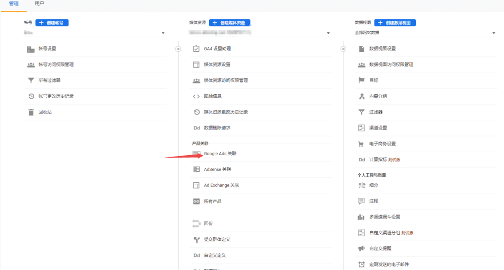Viewport: 504px width, 270px height.
Task: Click the 所有过滤器 funnel icon
Action: (31, 80)
